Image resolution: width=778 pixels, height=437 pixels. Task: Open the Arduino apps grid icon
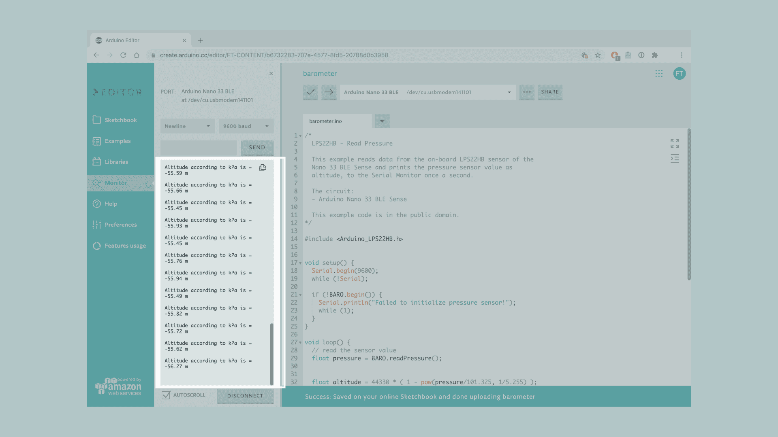[659, 74]
